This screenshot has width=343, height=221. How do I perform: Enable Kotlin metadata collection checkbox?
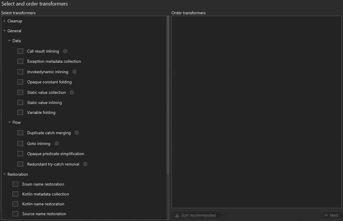(15, 194)
